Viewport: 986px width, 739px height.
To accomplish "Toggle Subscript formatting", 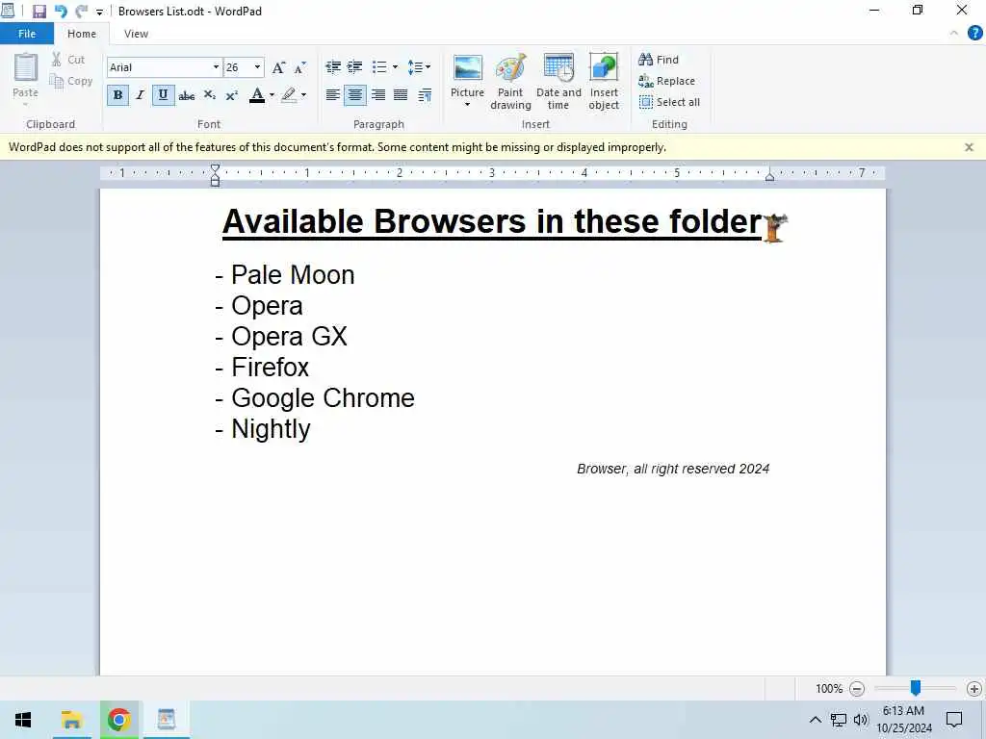I will click(209, 95).
